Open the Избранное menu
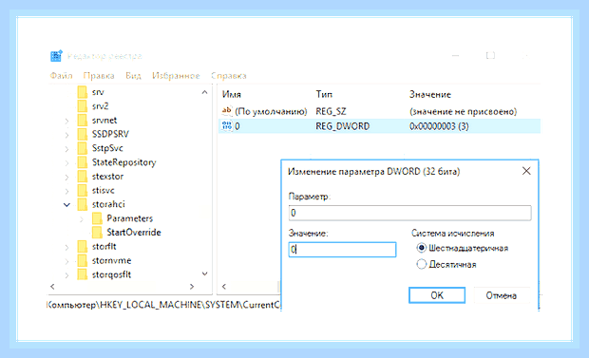Viewport: 589px width, 358px height. click(x=176, y=76)
